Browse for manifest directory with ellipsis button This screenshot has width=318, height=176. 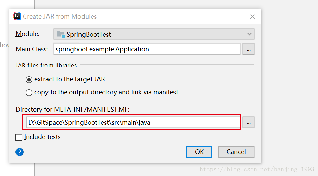pos(249,123)
